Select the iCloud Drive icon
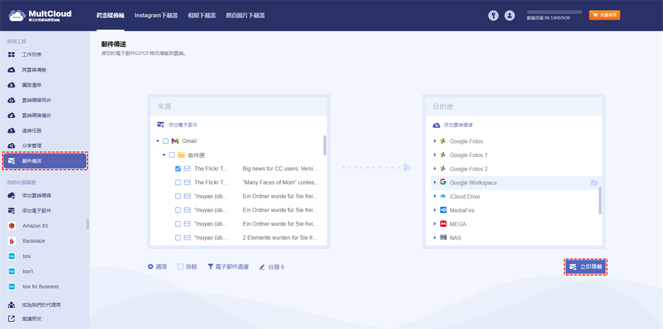 point(443,197)
